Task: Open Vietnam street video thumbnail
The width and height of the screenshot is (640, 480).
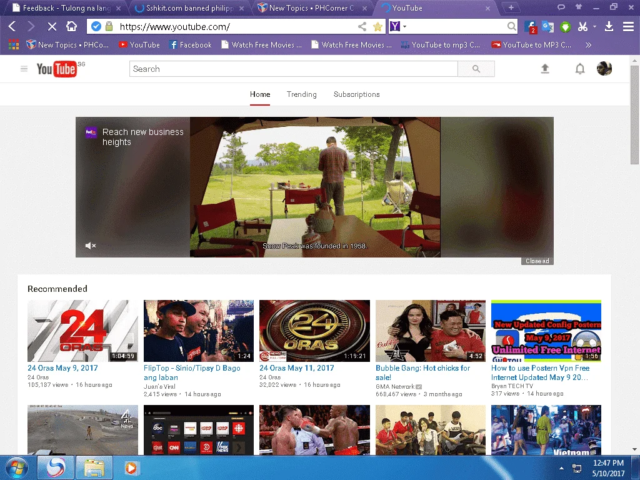Action: [x=546, y=430]
